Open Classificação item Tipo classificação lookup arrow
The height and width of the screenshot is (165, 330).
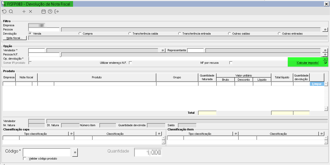point(235,134)
